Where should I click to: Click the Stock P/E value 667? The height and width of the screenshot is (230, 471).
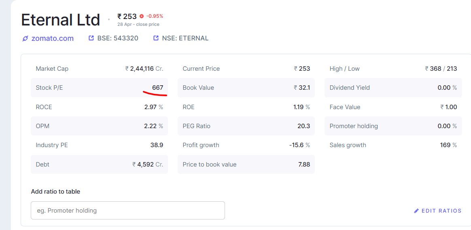[158, 88]
